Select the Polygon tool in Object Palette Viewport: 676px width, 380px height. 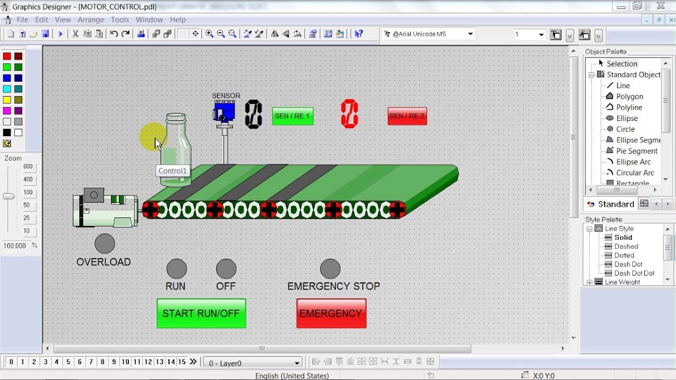(630, 96)
